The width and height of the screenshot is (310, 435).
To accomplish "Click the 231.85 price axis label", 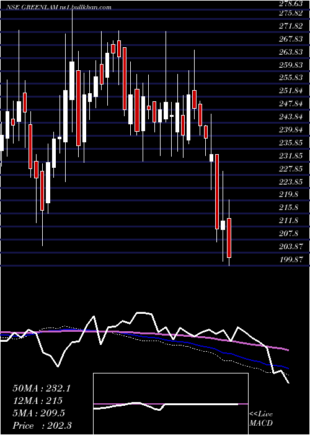I will point(290,156).
